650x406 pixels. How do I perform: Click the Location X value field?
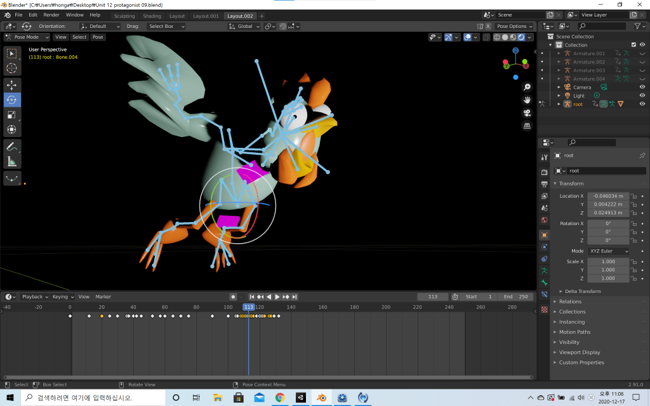pos(607,196)
